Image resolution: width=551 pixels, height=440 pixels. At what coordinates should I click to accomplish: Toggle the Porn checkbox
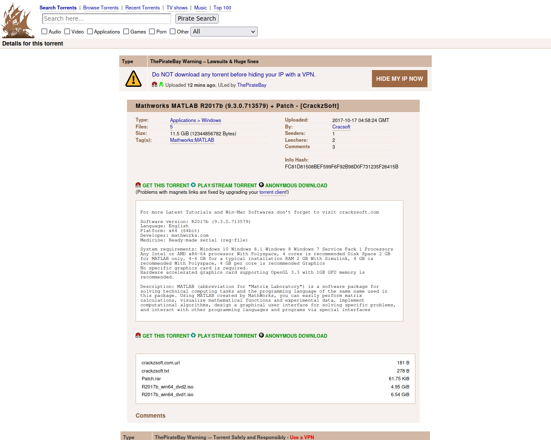(152, 31)
